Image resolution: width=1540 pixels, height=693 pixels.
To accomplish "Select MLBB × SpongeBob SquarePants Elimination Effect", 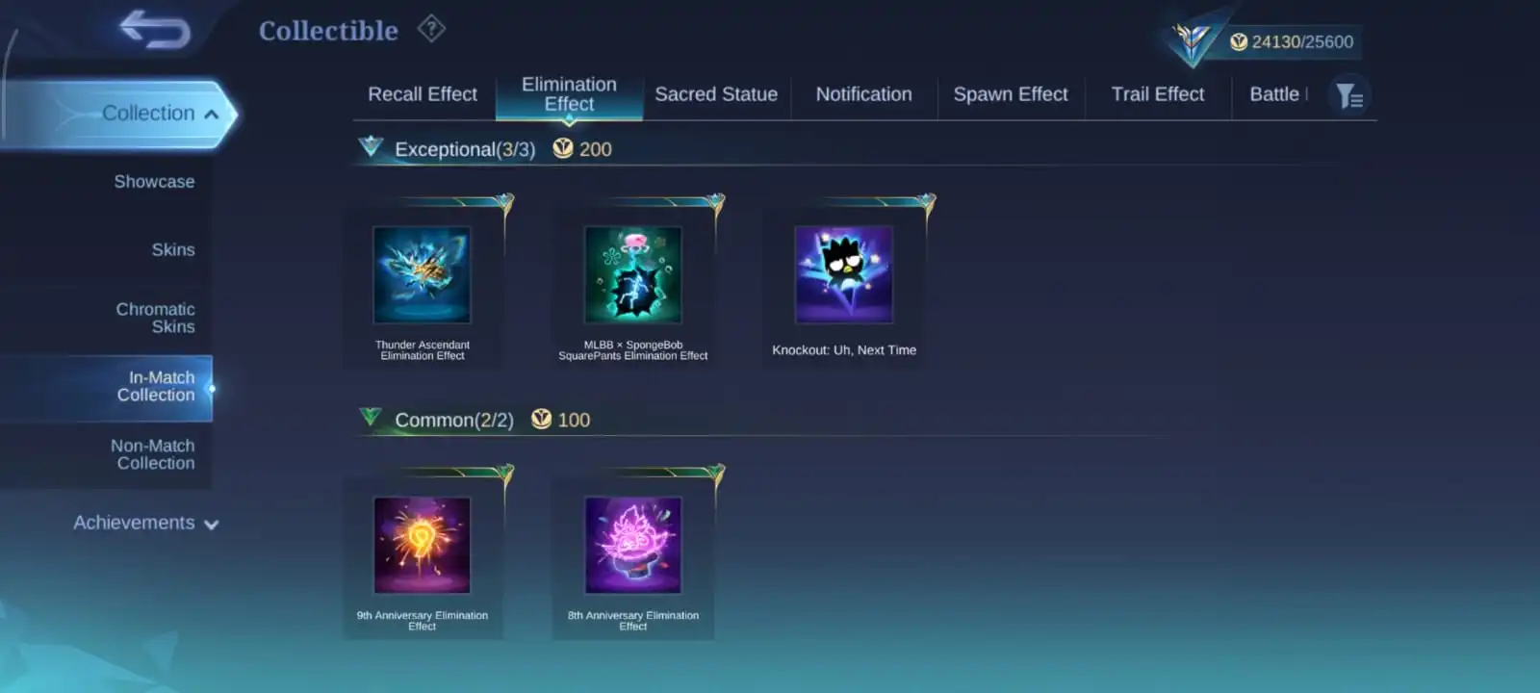I will (x=633, y=275).
